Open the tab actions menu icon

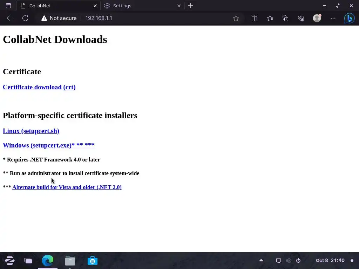click(x=8, y=6)
